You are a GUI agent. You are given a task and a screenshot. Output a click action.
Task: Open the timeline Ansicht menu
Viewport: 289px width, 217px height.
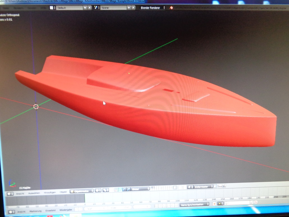pyautogui.click(x=21, y=212)
